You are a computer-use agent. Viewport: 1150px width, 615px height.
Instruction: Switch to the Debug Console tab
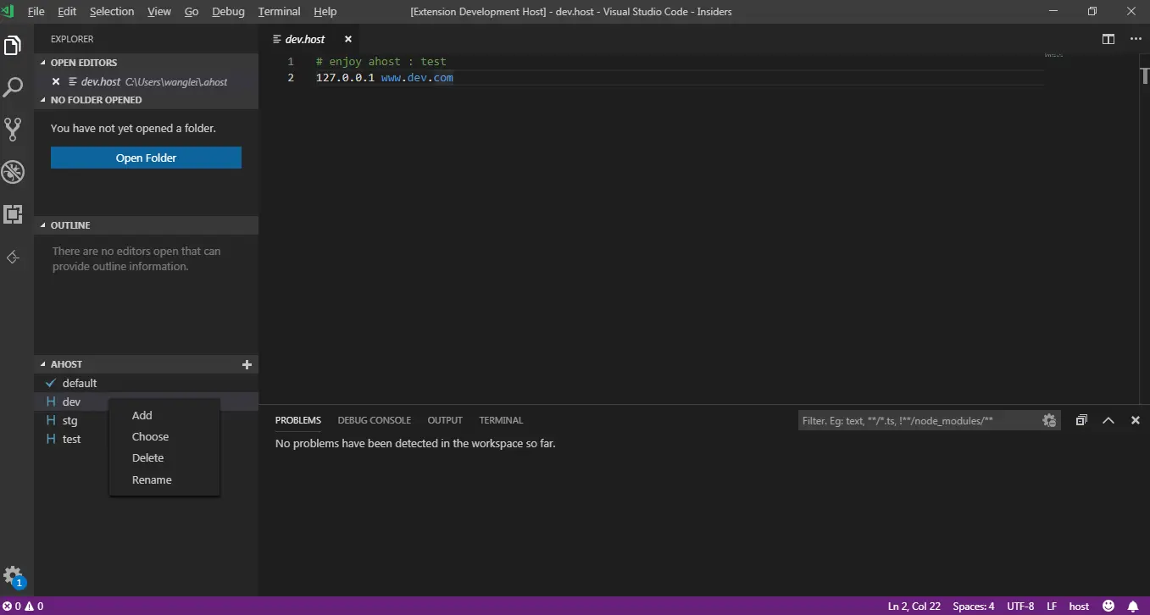pos(375,420)
